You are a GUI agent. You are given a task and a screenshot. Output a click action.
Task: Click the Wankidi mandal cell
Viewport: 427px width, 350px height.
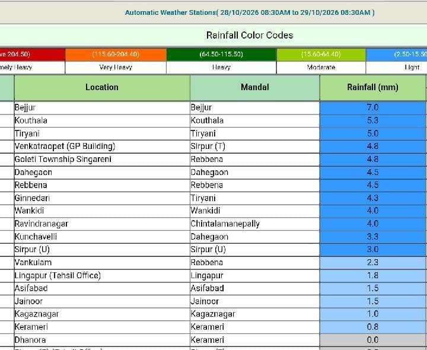pyautogui.click(x=255, y=211)
